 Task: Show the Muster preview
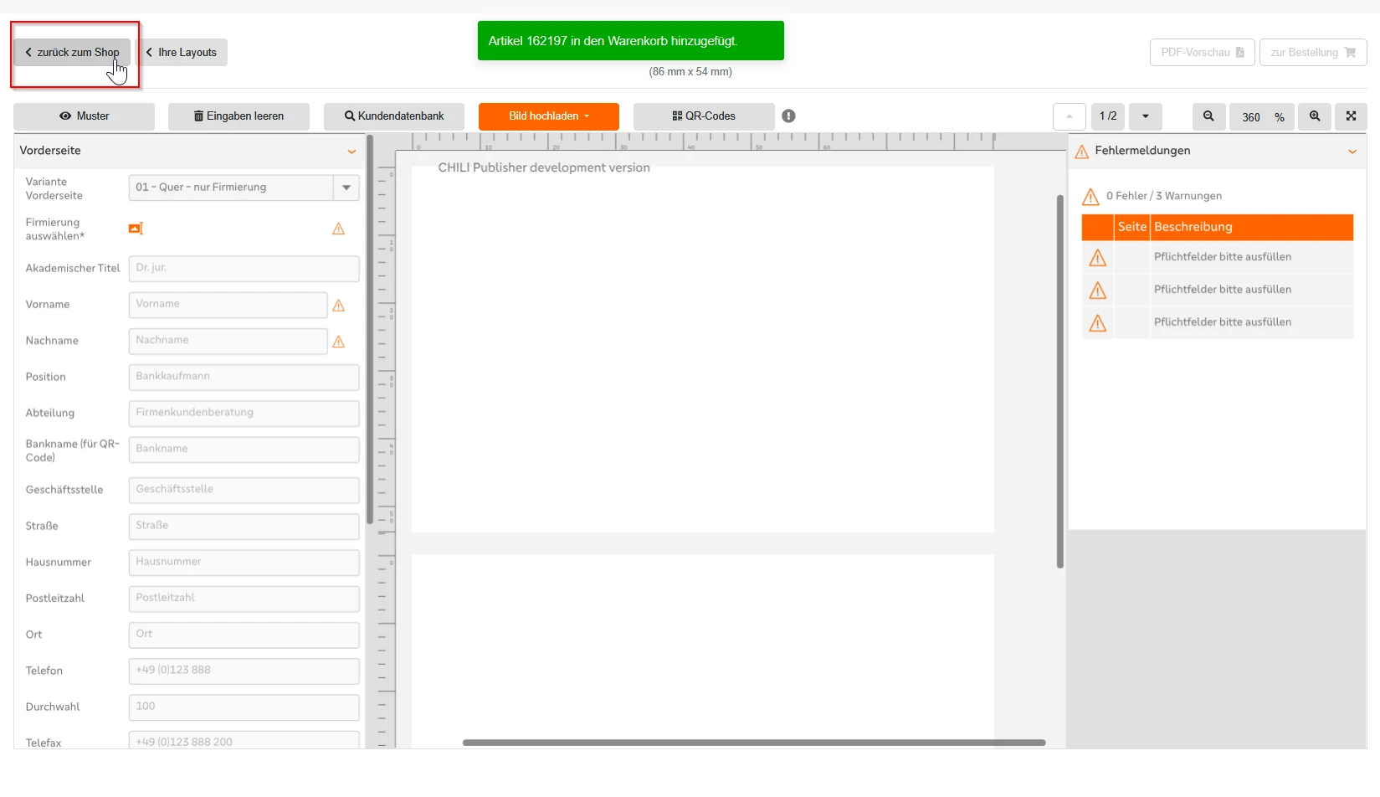pyautogui.click(x=84, y=116)
